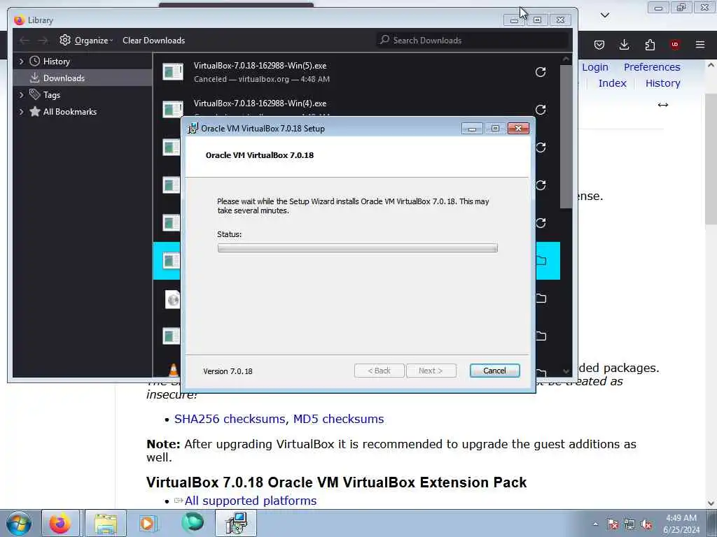
Task: Open Firefox Extensions puzzle icon
Action: (x=650, y=44)
